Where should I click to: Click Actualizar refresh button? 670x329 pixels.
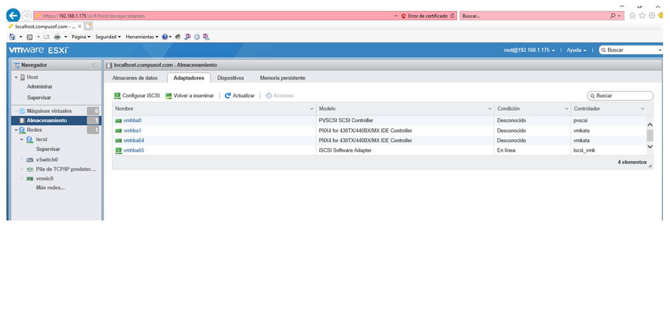point(240,96)
